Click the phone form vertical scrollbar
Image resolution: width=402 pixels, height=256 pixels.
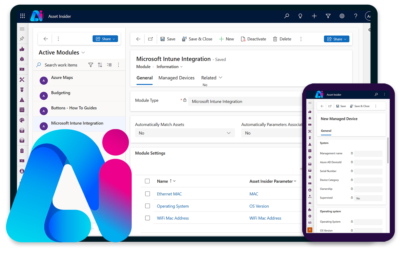[x=388, y=151]
